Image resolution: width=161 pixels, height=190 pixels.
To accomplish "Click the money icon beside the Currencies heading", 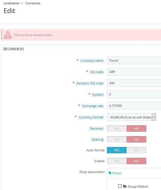I will point(5,49).
